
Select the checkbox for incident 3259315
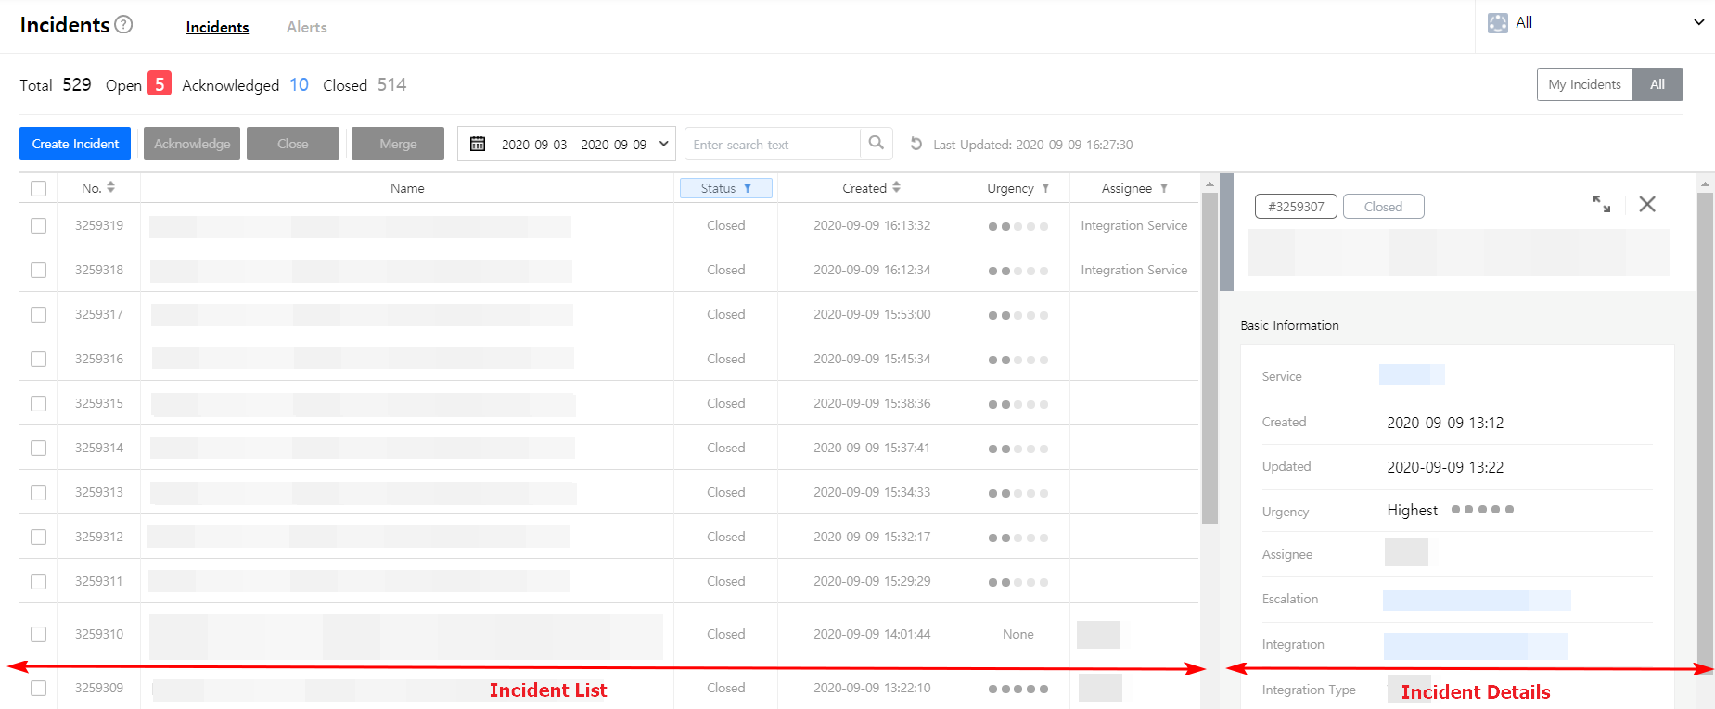tap(38, 403)
